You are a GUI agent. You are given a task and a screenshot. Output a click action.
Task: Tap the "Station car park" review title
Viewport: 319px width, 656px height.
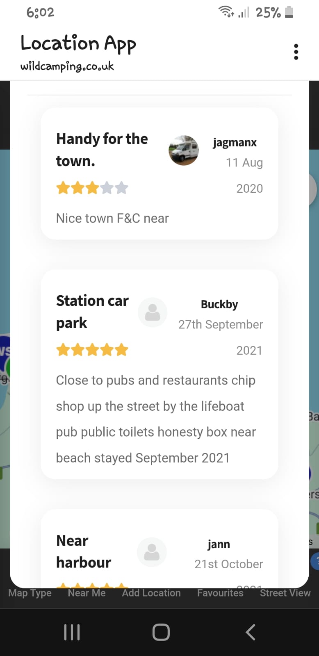click(x=92, y=312)
